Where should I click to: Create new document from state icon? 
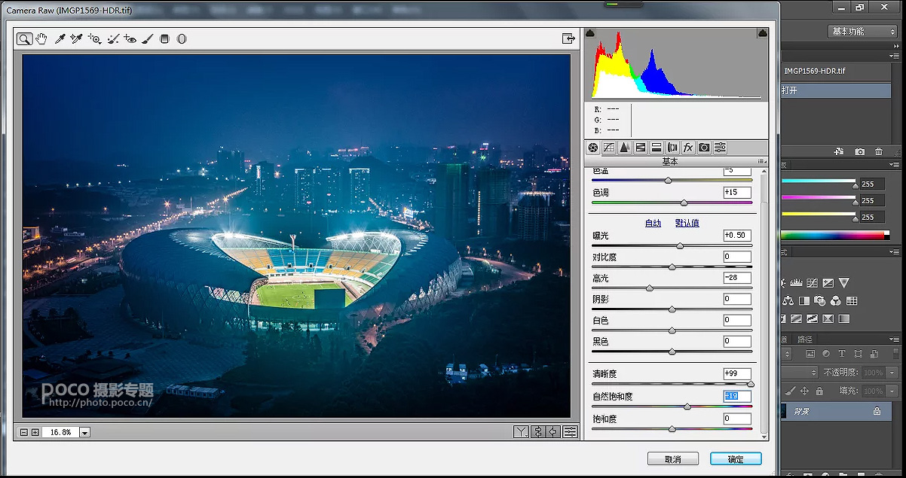point(840,151)
